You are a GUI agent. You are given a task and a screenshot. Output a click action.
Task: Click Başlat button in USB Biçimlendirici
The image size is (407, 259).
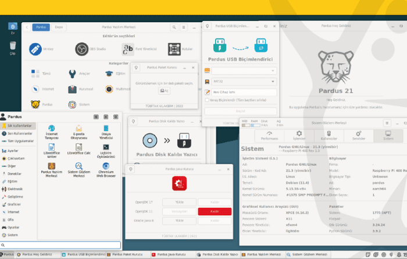[x=241, y=111]
